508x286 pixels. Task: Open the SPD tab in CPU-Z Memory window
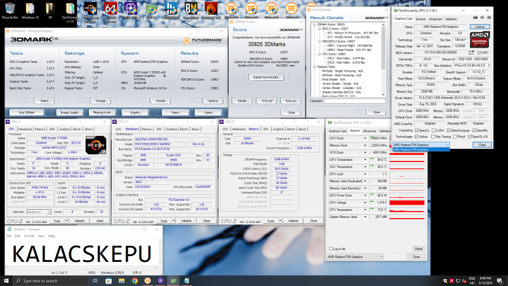click(265, 129)
